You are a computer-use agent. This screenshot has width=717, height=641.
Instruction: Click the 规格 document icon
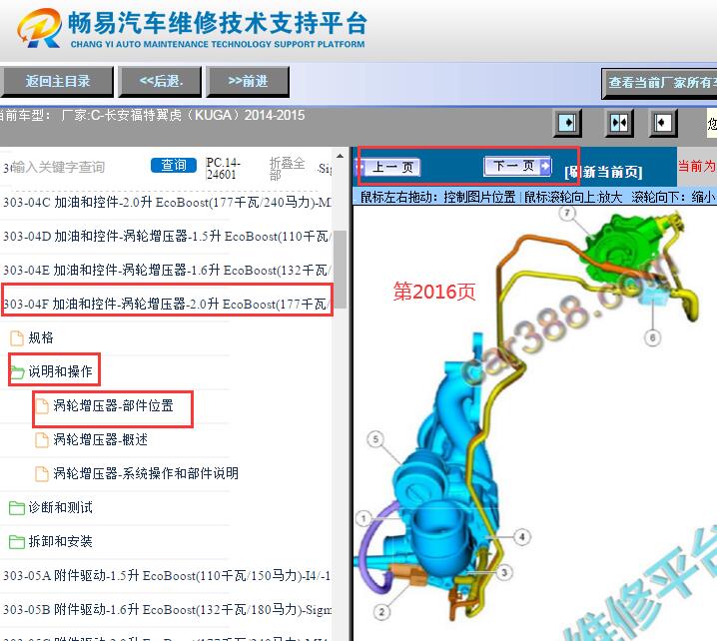[x=17, y=337]
